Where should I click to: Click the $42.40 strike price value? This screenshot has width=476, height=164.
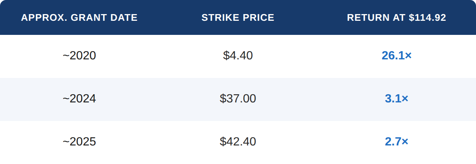point(238,142)
